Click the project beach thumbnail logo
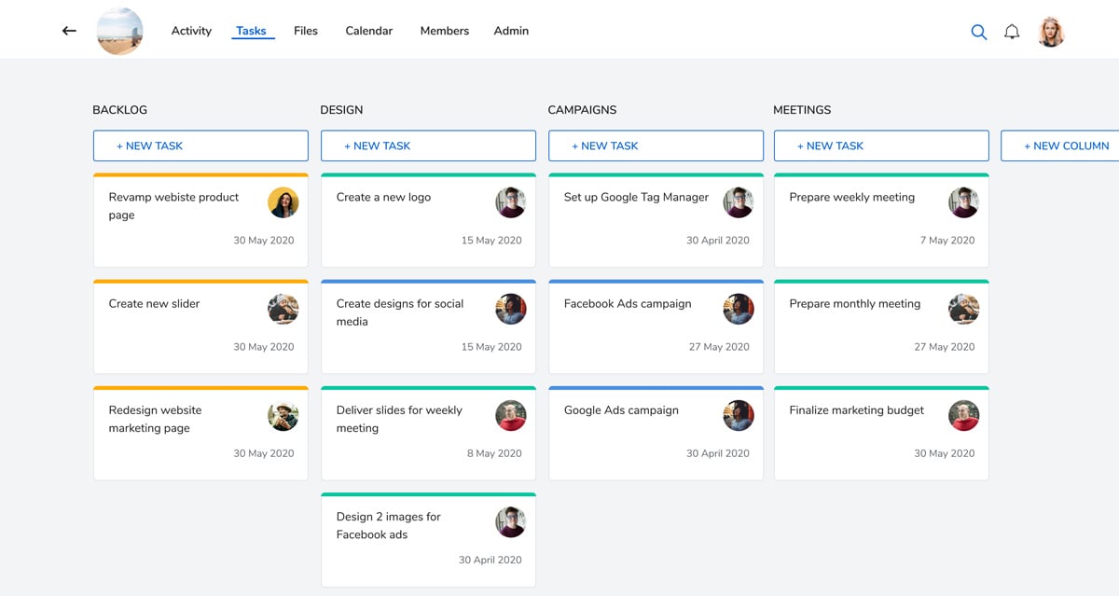Screen dimensions: 1119x596 [x=120, y=31]
